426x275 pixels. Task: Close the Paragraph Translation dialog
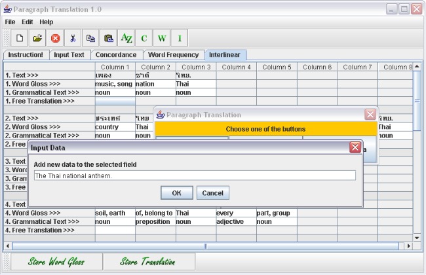(x=370, y=115)
